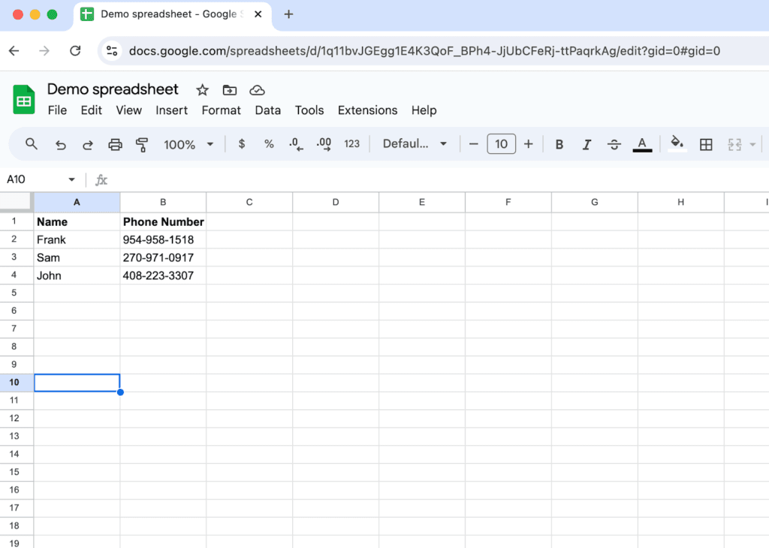Toggle italic formatting
Screen dimensions: 769x548
point(587,144)
